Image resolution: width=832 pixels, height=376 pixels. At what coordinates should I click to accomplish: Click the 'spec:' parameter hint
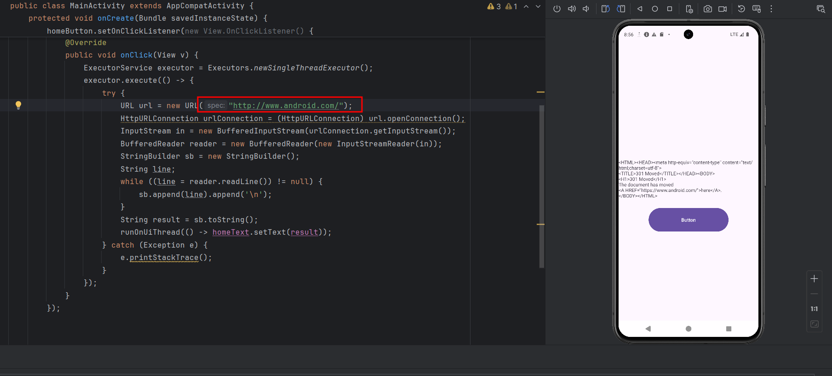coord(216,105)
